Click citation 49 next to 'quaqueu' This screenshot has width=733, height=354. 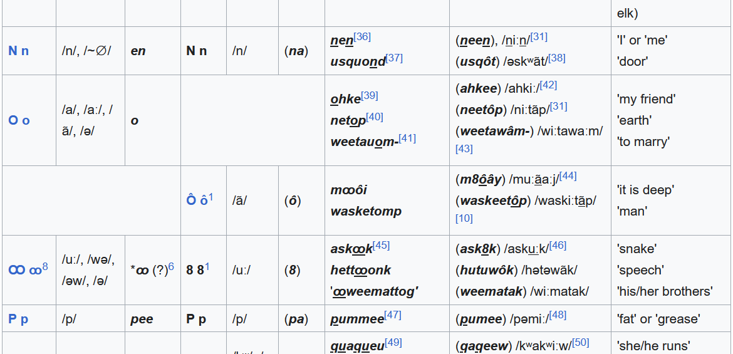coord(393,342)
